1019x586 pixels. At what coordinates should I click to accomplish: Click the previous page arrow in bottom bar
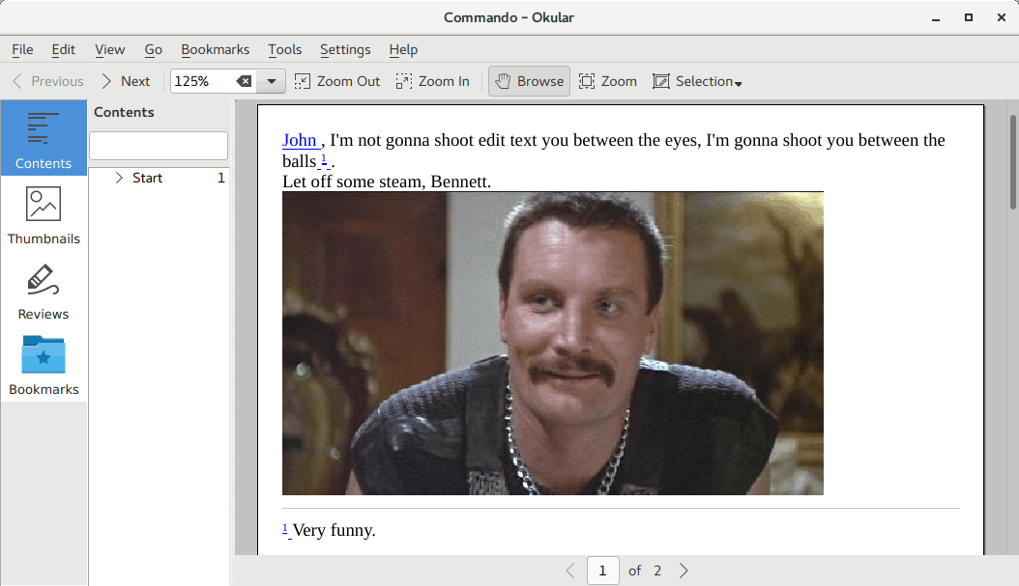pyautogui.click(x=570, y=571)
